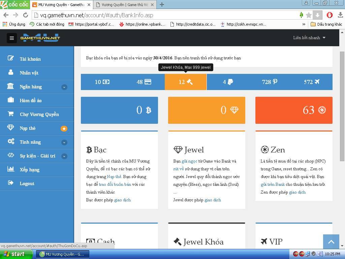The width and height of the screenshot is (345, 259).
Task: Click the browser reload page icon
Action: click(x=25, y=15)
